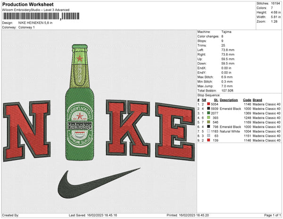Click the embroidered letter E in the preview
The image size is (283, 219).
click(175, 131)
